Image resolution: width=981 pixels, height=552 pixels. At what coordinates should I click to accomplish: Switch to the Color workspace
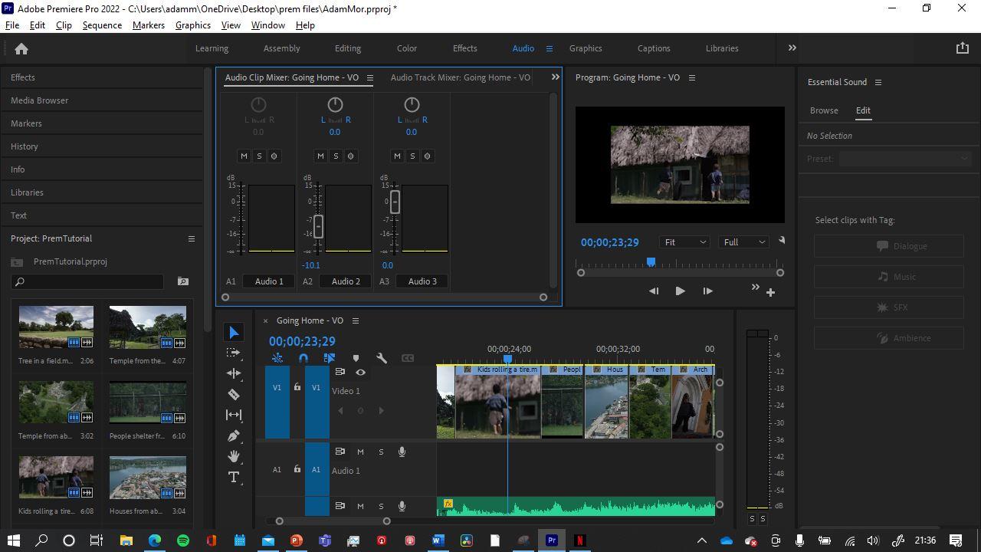[x=407, y=48]
